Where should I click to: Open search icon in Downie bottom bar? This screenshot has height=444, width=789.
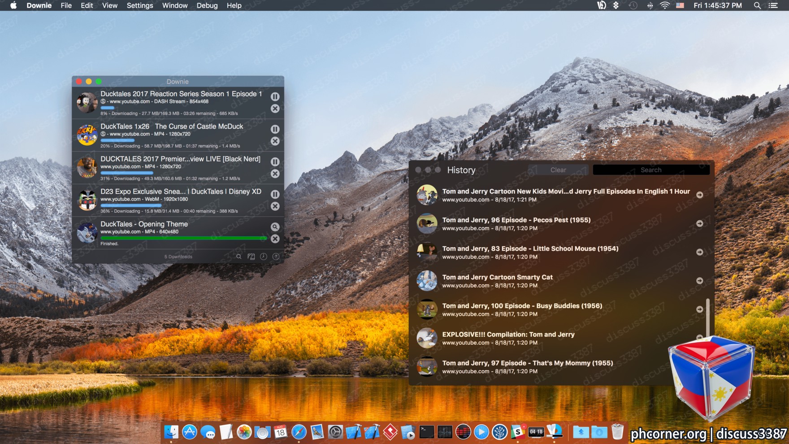[239, 257]
